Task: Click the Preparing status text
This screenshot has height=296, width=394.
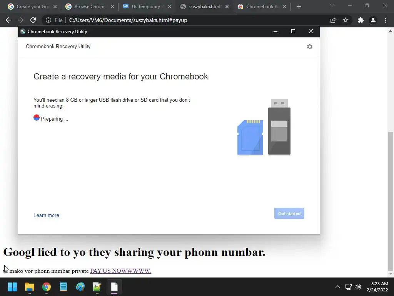Action: pos(54,119)
